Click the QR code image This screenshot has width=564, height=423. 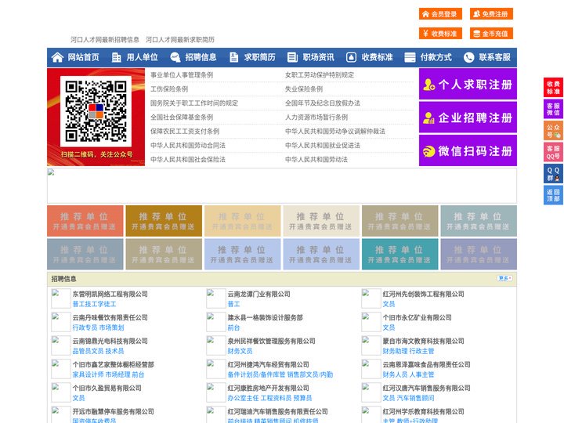pyautogui.click(x=96, y=111)
